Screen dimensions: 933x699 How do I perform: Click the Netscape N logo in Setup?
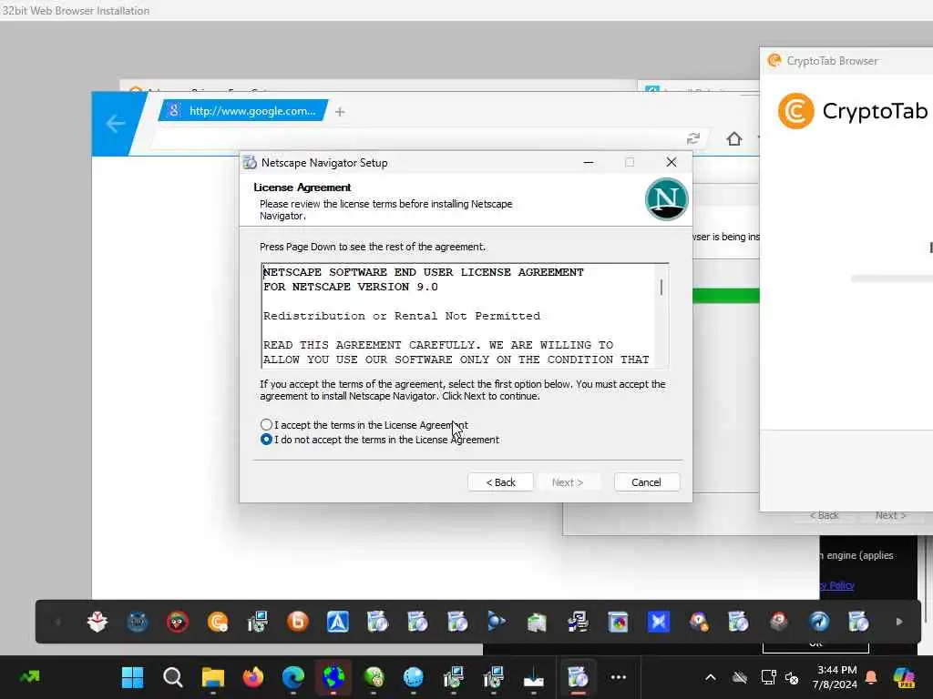pos(666,199)
